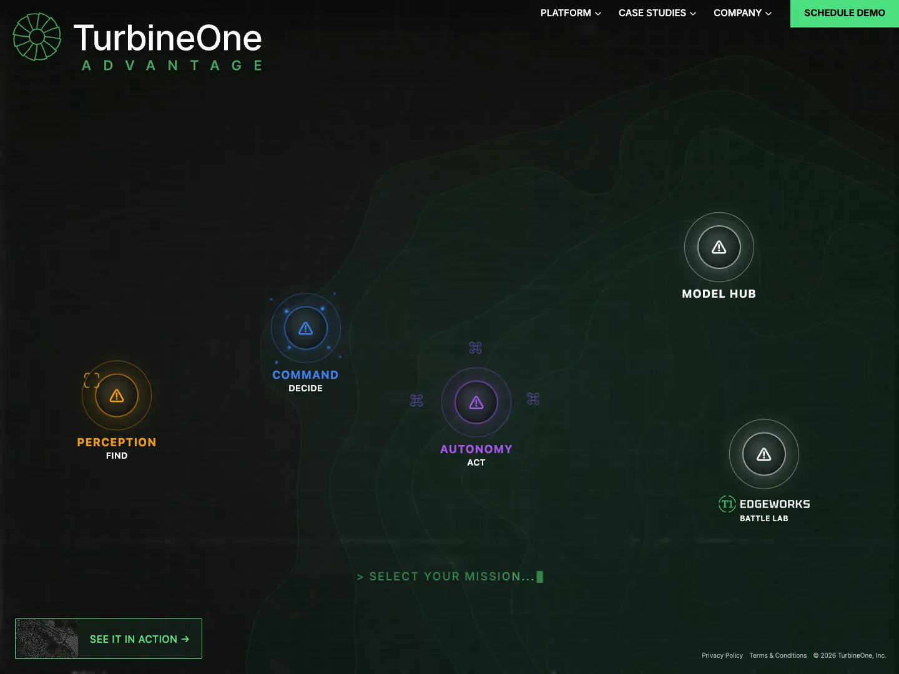This screenshot has width=899, height=674.
Task: Select the Perception mission warning icon
Action: point(117,396)
